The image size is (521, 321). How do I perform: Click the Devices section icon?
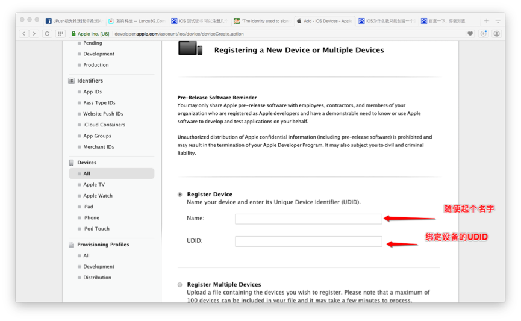(71, 163)
